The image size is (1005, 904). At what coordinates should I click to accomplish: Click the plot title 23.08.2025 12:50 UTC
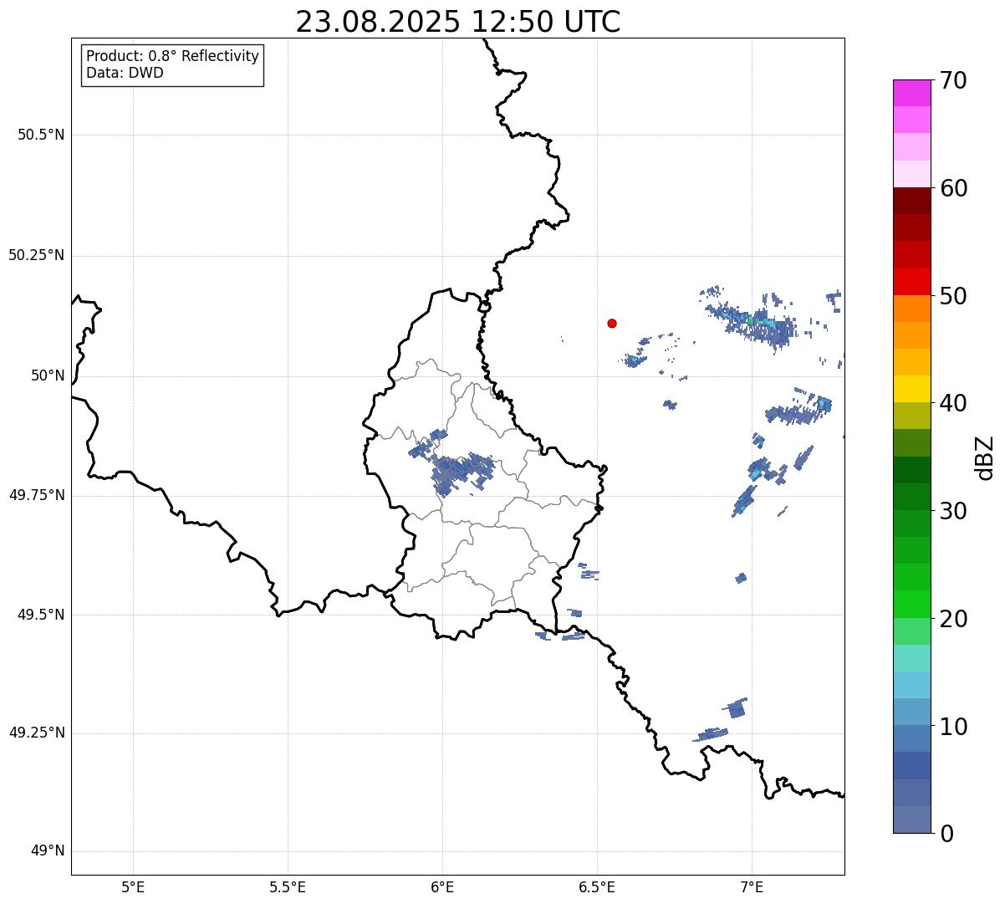tap(458, 22)
